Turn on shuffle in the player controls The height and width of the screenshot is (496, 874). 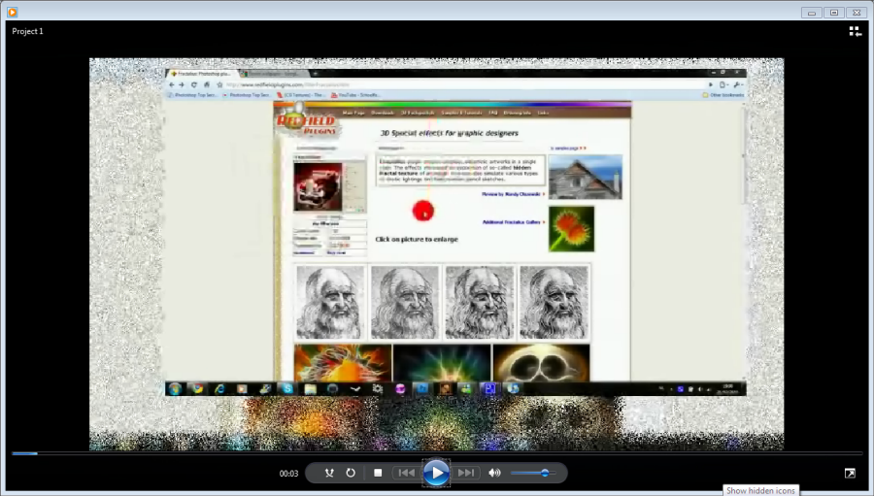(329, 473)
